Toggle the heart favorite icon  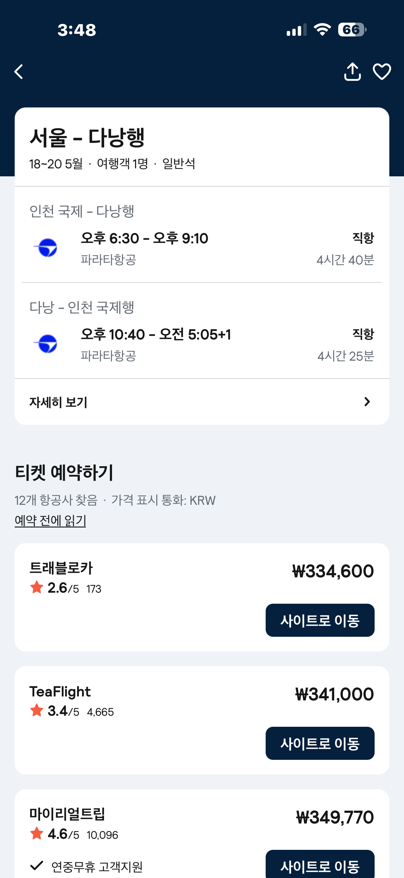[x=382, y=72]
